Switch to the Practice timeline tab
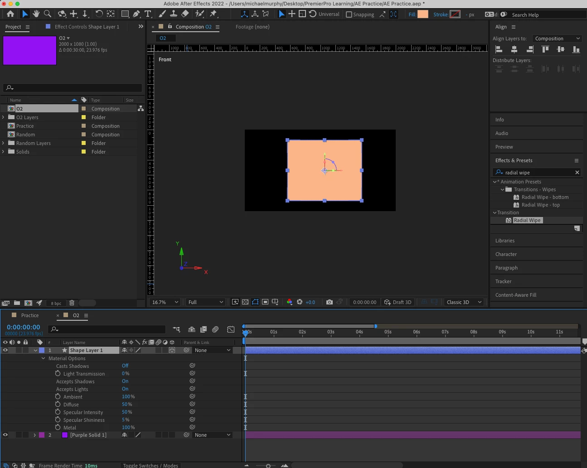The height and width of the screenshot is (468, 587). 30,315
